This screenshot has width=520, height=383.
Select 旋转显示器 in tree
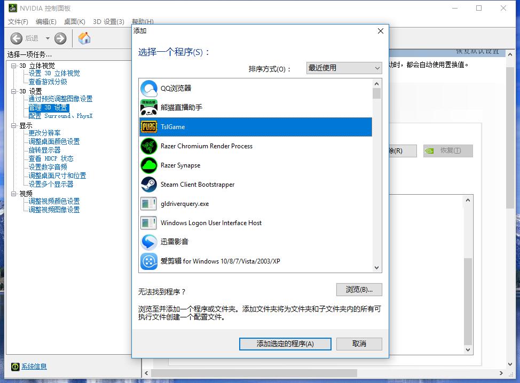click(44, 150)
